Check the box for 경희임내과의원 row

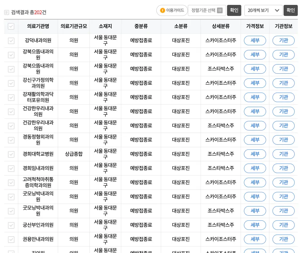click(x=11, y=169)
